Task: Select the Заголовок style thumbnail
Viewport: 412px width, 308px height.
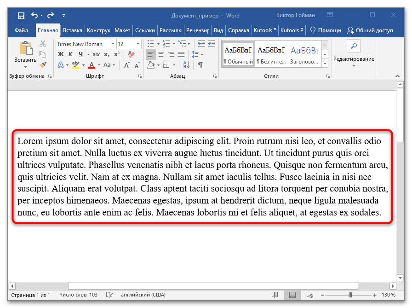Action: coord(304,53)
